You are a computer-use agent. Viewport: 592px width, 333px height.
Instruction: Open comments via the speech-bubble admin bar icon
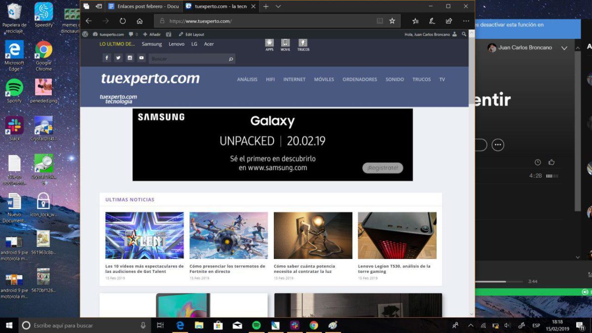coord(130,34)
